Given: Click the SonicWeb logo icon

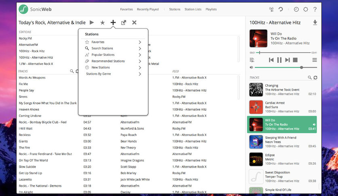Looking at the screenshot, I should coord(23,9).
